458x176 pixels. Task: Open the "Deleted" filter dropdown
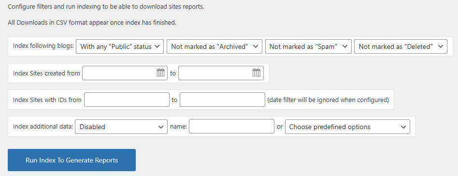[401, 46]
